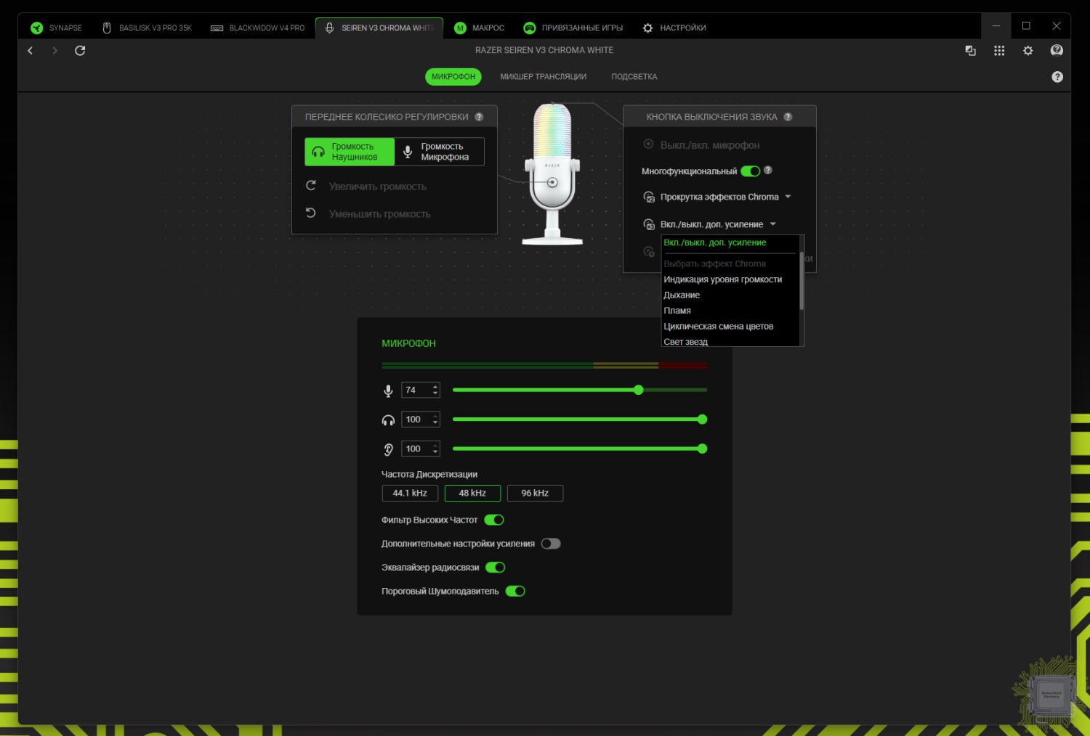Open the apps grid icon

[999, 51]
